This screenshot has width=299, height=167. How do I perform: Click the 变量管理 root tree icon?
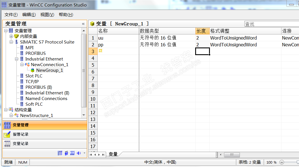pos(11,31)
